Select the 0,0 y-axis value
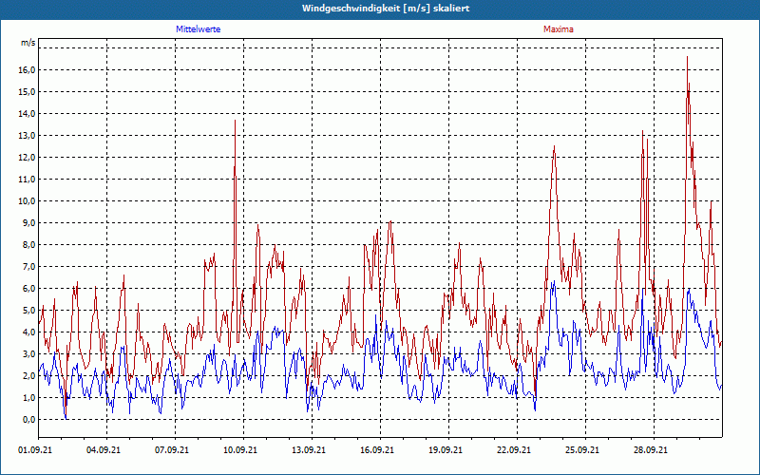The image size is (760, 475). pyautogui.click(x=28, y=419)
